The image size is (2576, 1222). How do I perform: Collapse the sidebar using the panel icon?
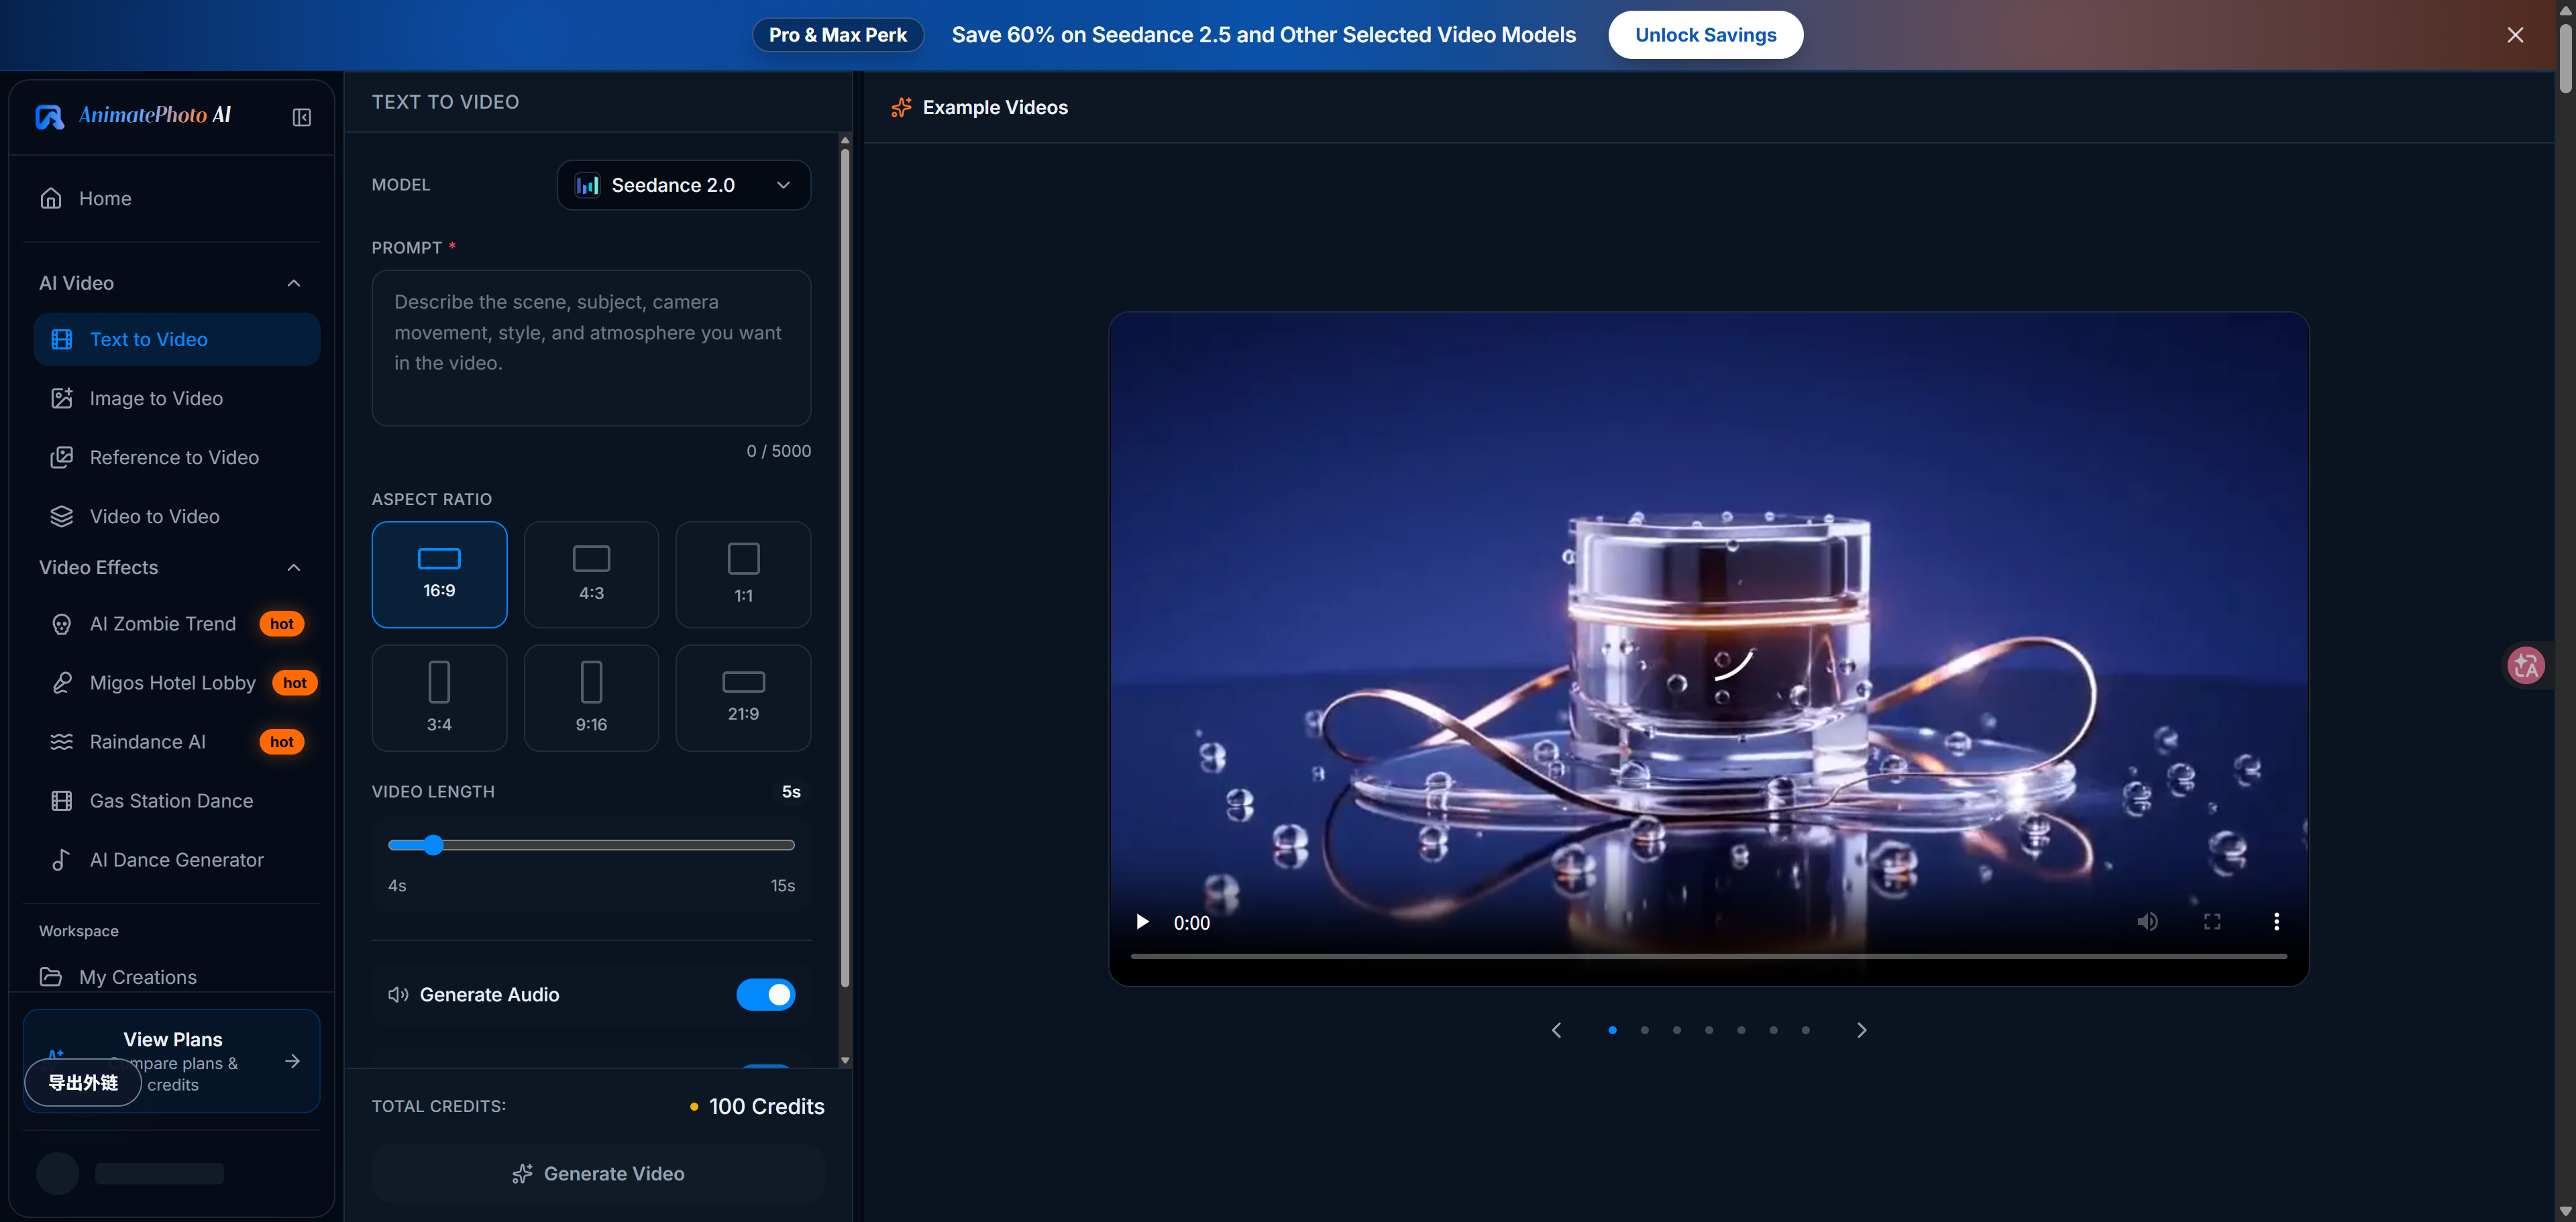301,117
